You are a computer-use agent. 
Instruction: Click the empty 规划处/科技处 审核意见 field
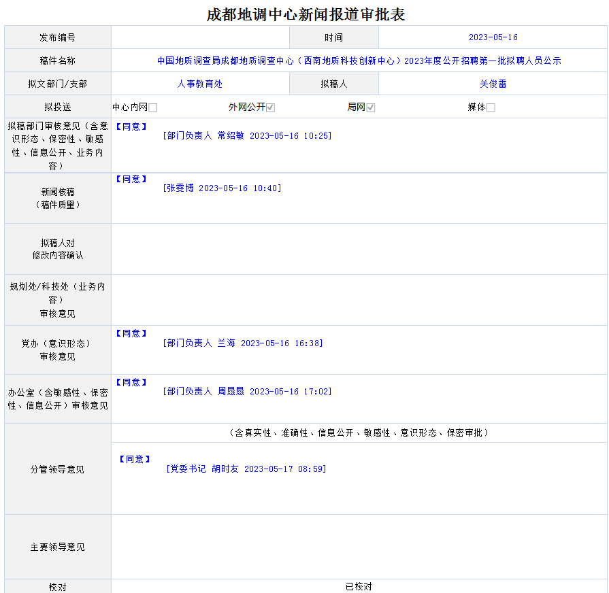tap(359, 300)
